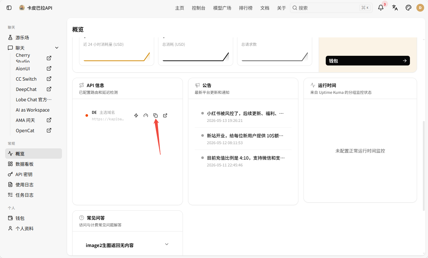Open 模型广场 in the top navigation
Screen dimensions: 428x258
point(222,8)
